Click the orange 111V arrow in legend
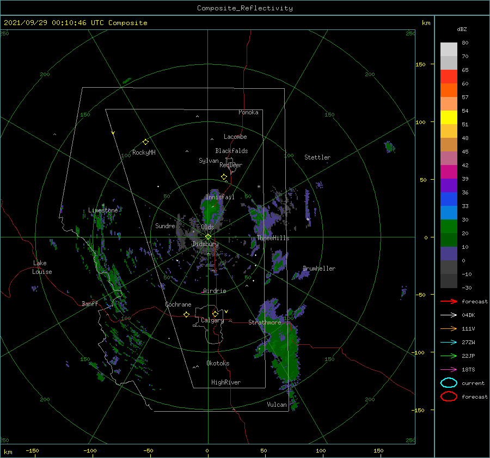The height and width of the screenshot is (458, 490). tap(449, 328)
